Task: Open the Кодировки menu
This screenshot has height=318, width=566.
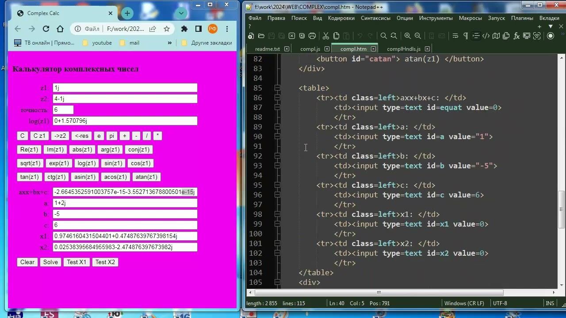Action: point(341,18)
